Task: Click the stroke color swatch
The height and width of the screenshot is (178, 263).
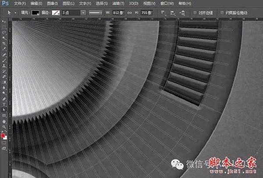Action: coord(56,13)
